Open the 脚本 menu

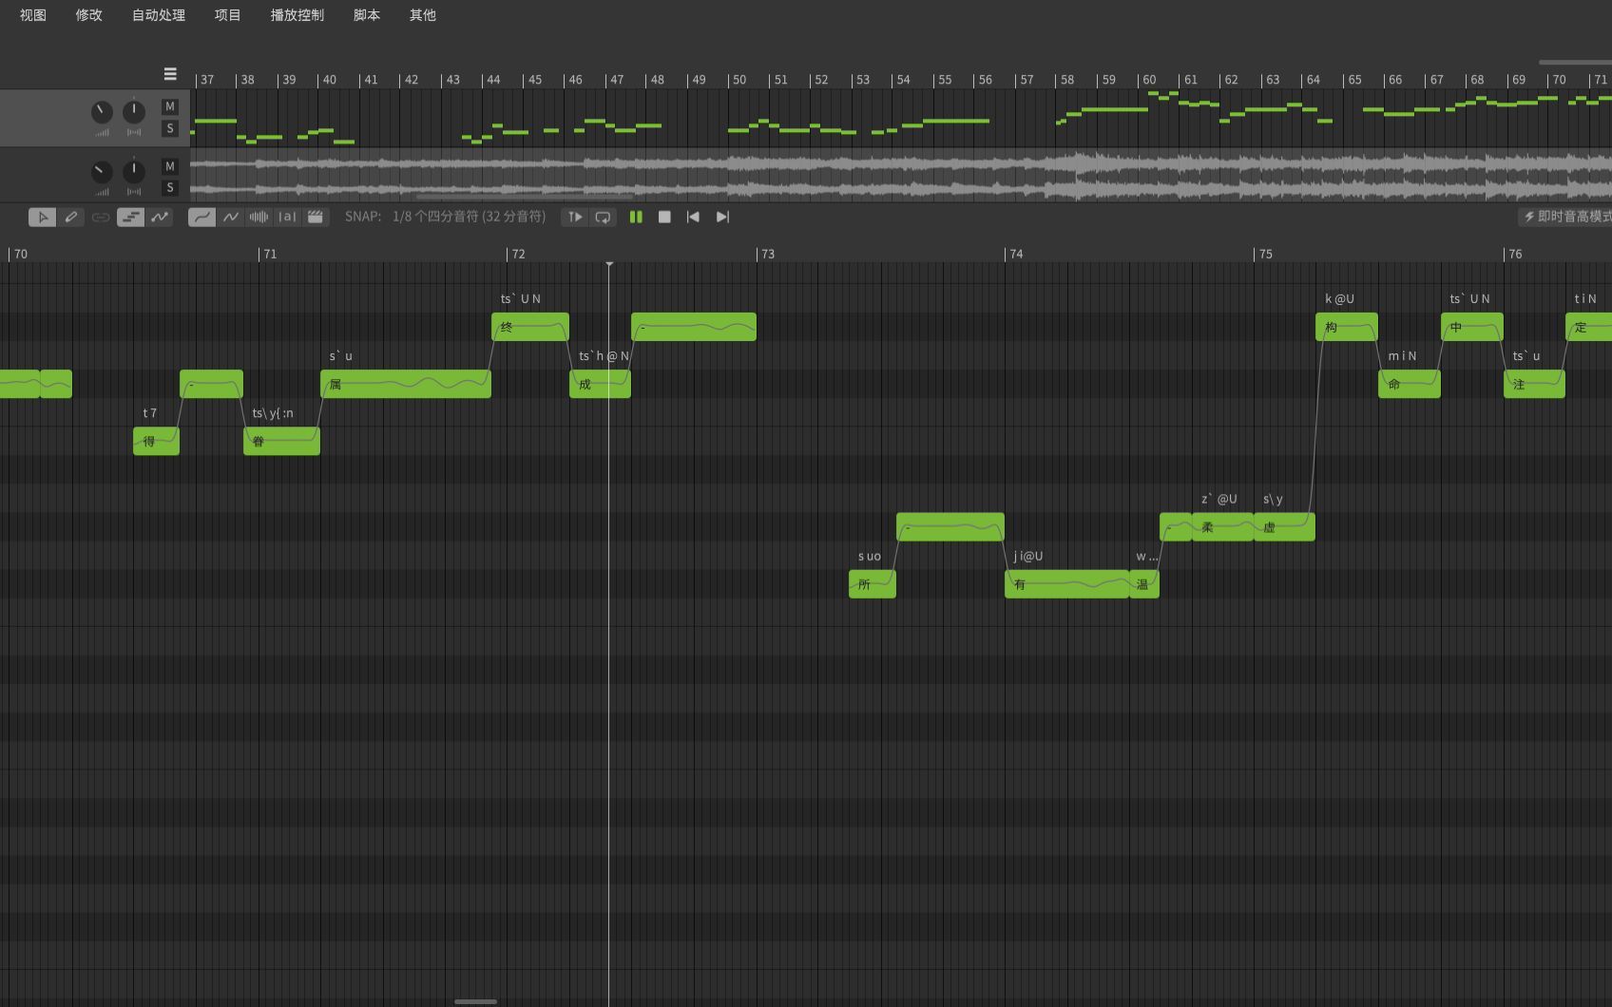tap(367, 15)
